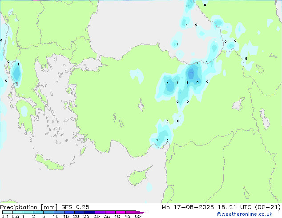Click the "(00+21)" forecast offset text
Image resolution: width=282 pixels, height=218 pixels.
(x=268, y=207)
